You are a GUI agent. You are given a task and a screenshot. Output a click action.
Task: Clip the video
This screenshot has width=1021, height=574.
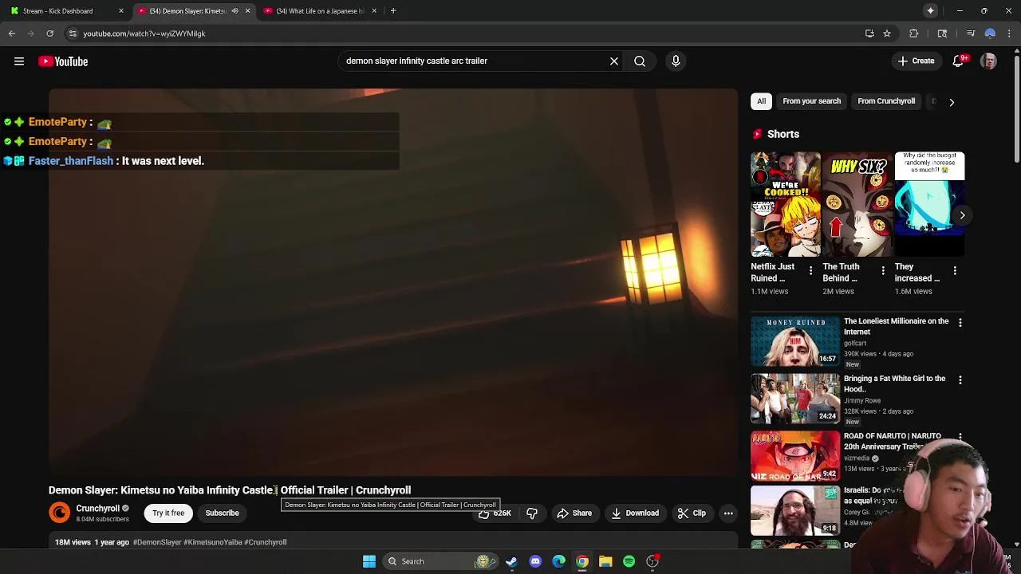(692, 513)
